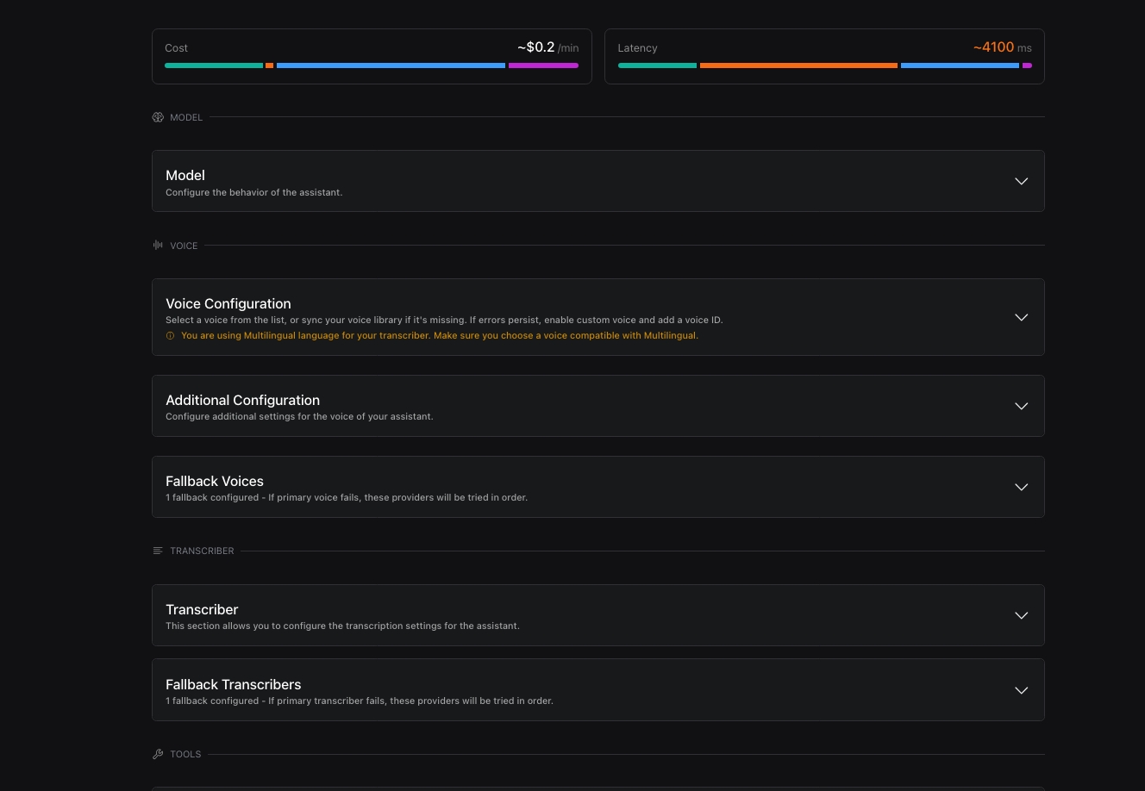The width and height of the screenshot is (1145, 791).
Task: Click the lines icon beside TRANSCRIBER heading
Action: [158, 551]
